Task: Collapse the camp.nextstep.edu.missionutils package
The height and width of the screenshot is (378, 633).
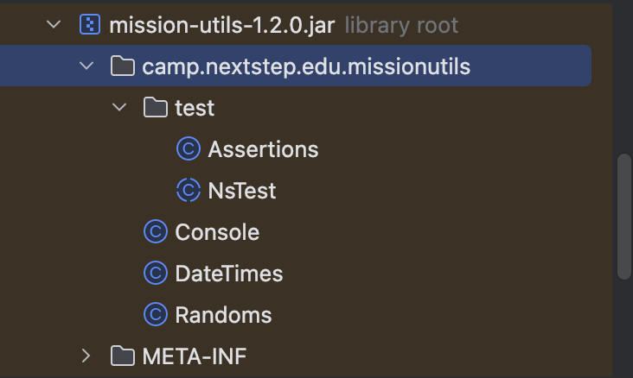Action: [x=86, y=66]
